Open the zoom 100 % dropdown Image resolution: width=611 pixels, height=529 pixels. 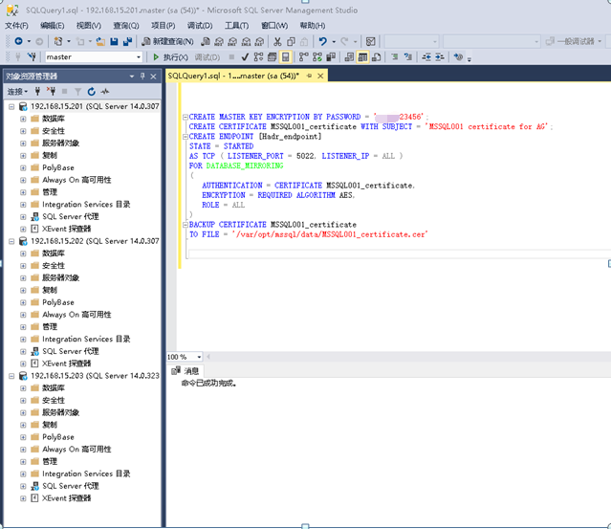point(199,357)
